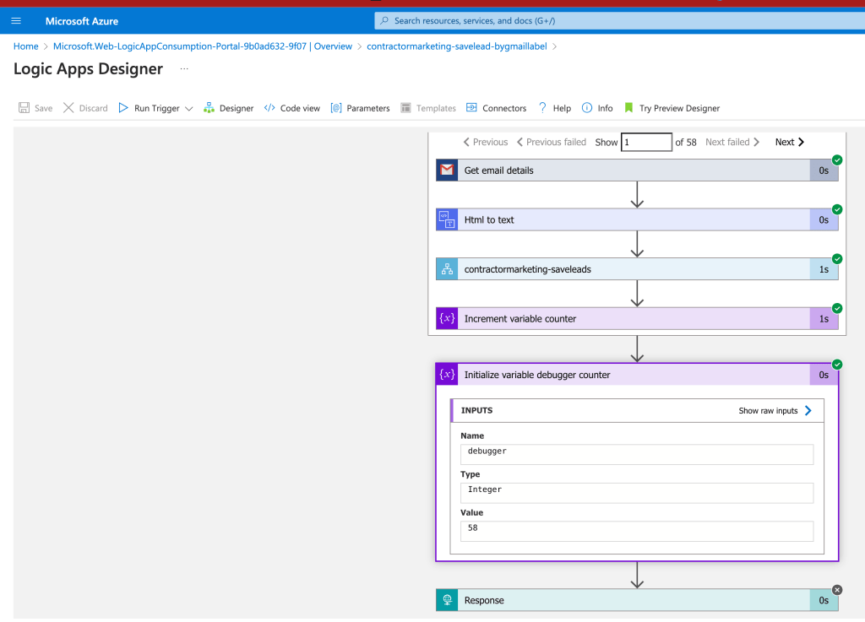Select the contractormarketing-saveleads workflow icon
Image resolution: width=865 pixels, height=622 pixels.
(x=447, y=269)
